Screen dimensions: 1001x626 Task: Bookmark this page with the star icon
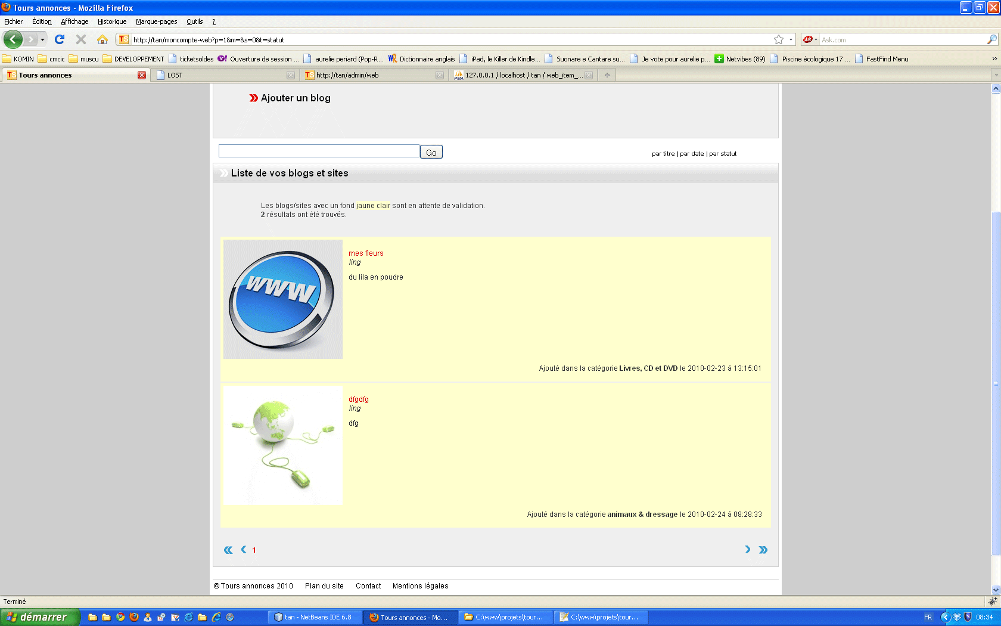click(x=779, y=39)
